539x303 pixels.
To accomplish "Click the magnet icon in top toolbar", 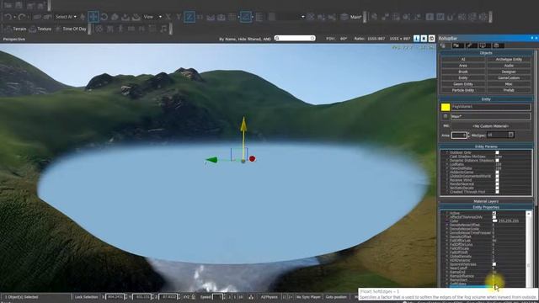I will [x=451, y=17].
